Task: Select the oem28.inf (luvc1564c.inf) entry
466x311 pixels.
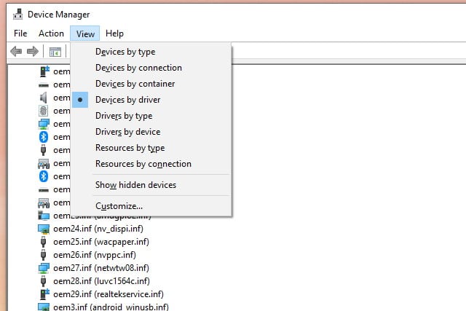Action: 101,281
